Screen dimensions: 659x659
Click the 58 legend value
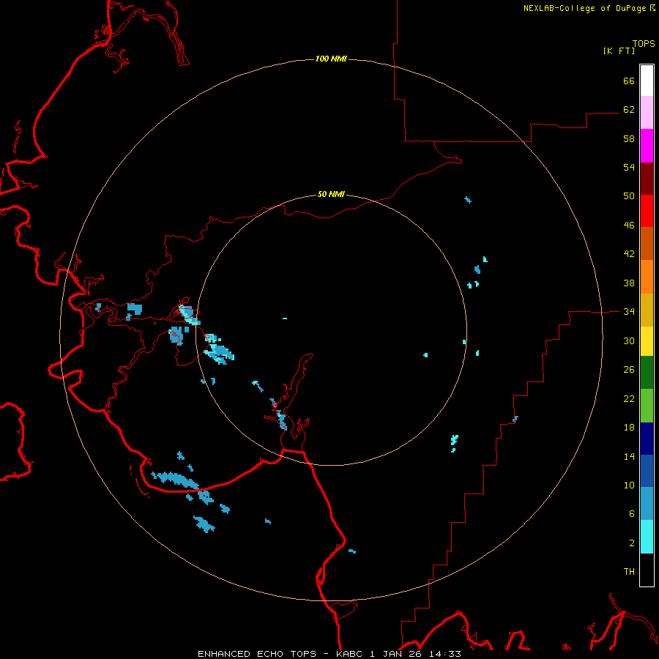(629, 138)
